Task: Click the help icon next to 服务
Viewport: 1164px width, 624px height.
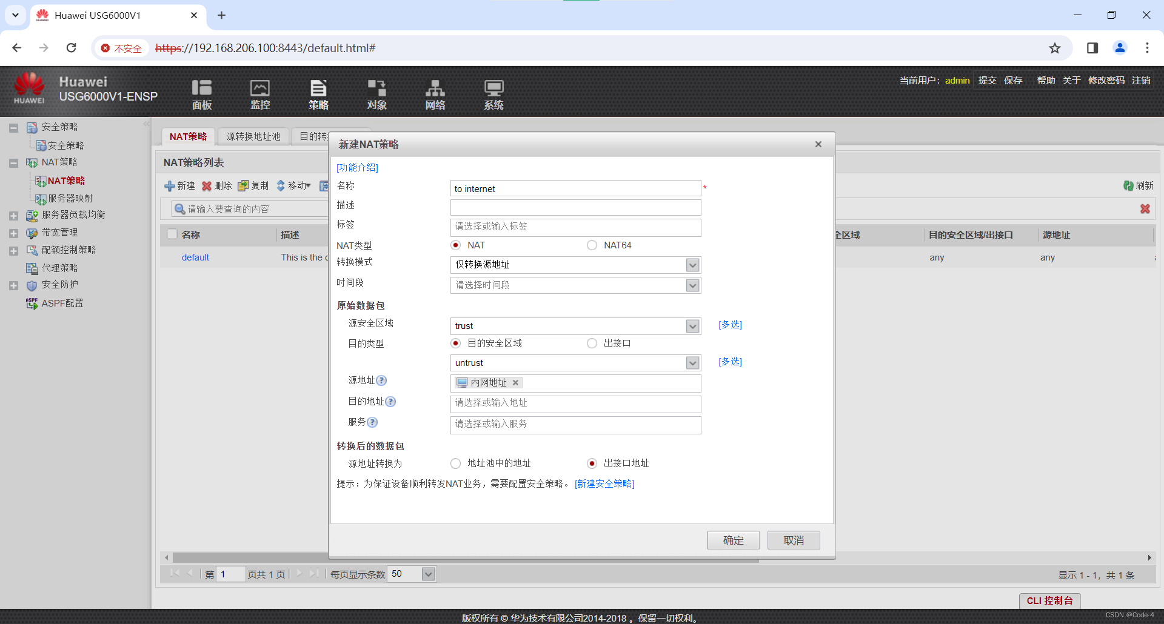Action: pyautogui.click(x=372, y=422)
